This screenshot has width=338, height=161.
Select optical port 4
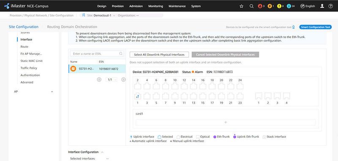[286, 96]
